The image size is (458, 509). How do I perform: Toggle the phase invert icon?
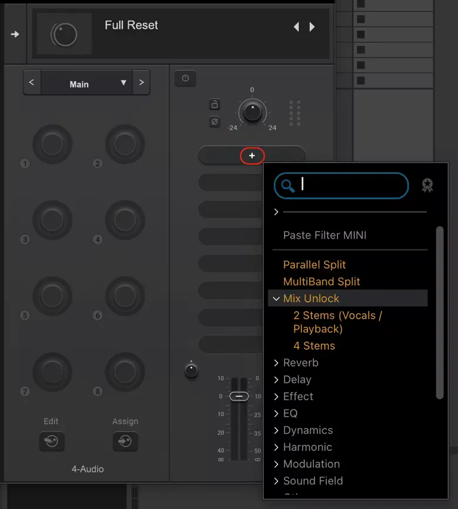[215, 122]
